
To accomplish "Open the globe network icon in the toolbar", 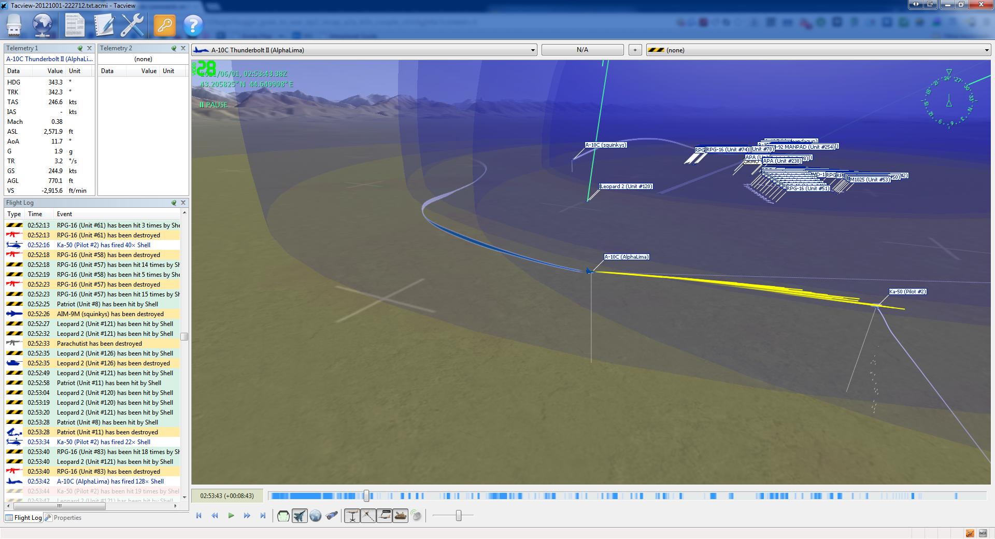I will (42, 24).
